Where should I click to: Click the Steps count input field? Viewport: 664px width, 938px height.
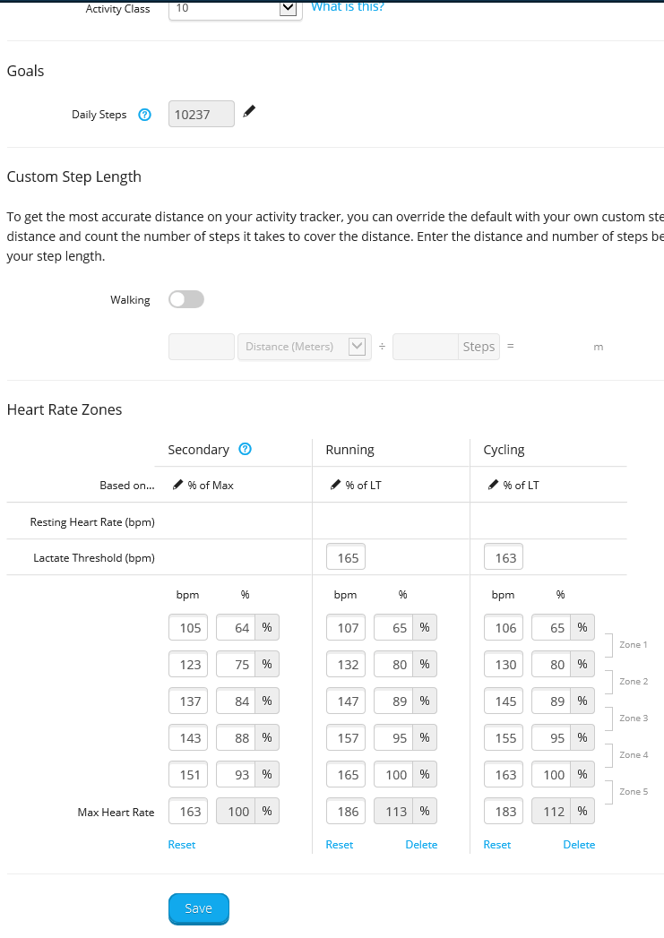point(427,347)
